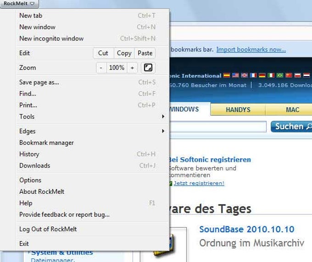Open SoundBase 2010.10.10 link
Screen dimensions: 312x262
click(x=247, y=229)
